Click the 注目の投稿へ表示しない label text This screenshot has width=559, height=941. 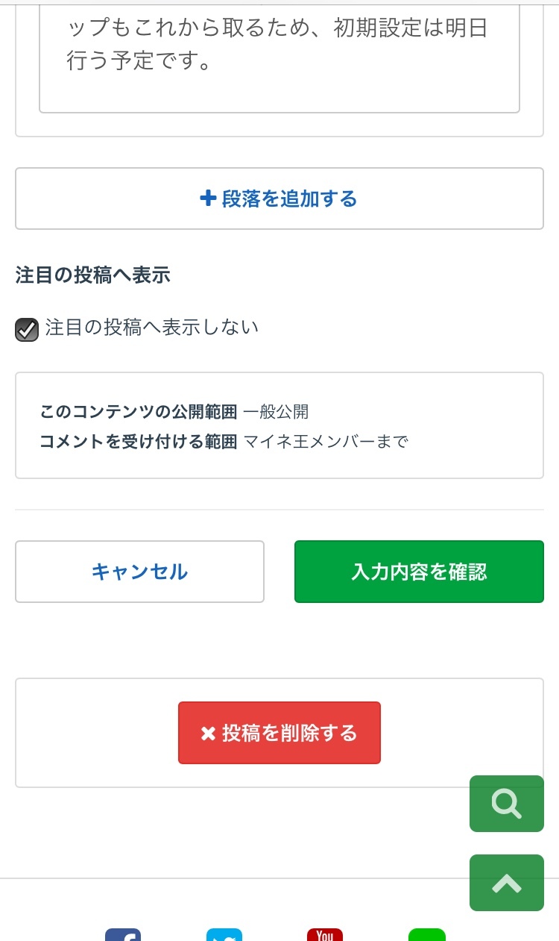pos(152,327)
